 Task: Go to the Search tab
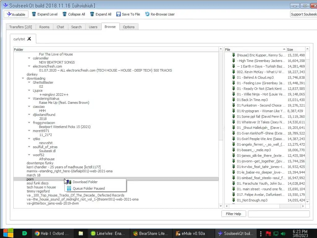coord(76,27)
